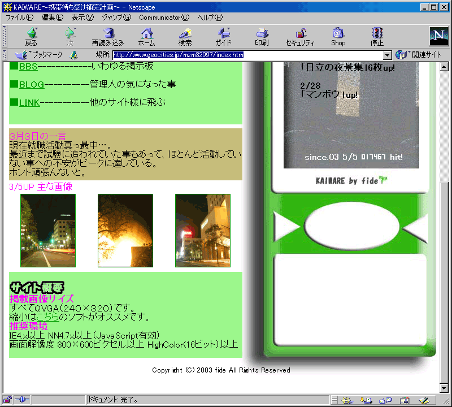Click the ドキュメント: 完了。 status text

113,400
